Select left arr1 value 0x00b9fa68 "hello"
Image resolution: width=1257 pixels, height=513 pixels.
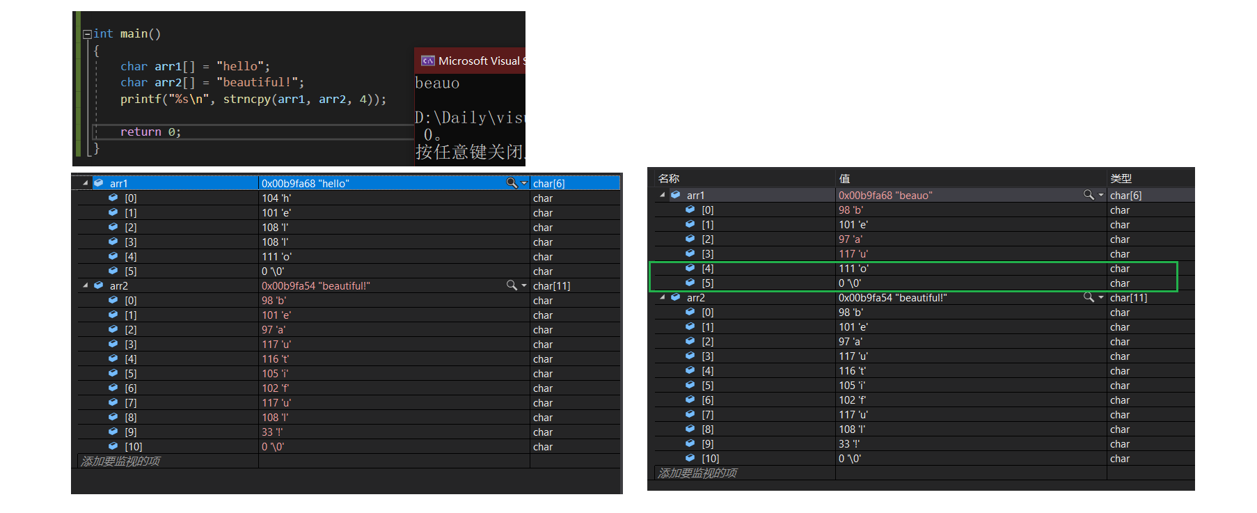306,184
